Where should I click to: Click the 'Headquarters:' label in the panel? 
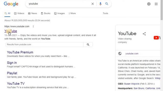coord(126,88)
